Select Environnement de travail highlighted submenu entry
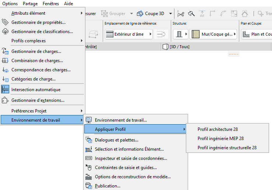 tap(42, 120)
